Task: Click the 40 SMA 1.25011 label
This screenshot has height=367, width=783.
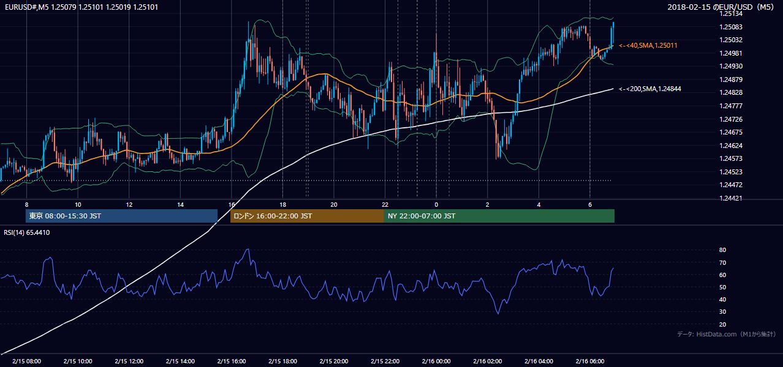Action: coord(648,45)
